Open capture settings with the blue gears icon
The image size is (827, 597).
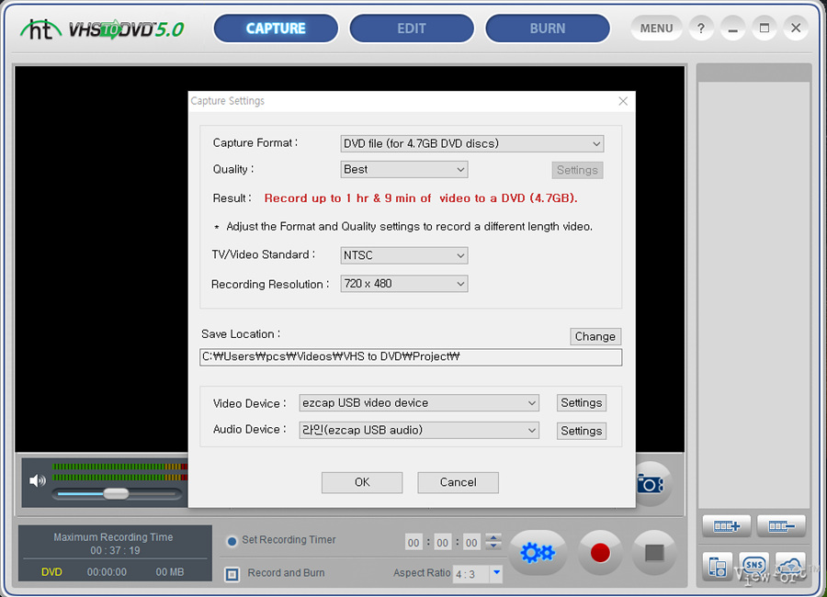coord(538,553)
